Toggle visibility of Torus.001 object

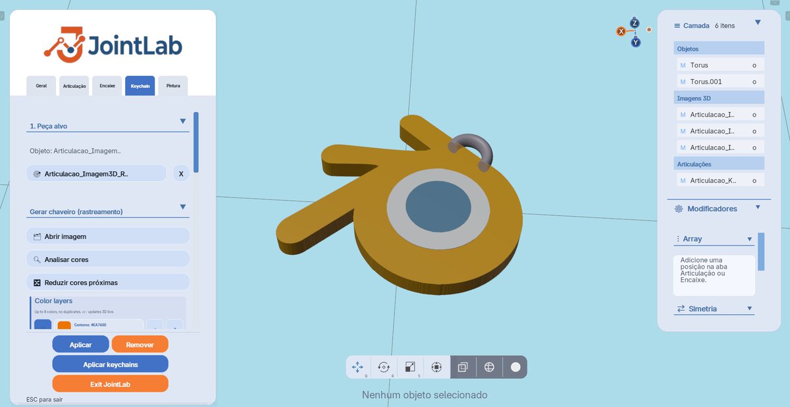[754, 82]
